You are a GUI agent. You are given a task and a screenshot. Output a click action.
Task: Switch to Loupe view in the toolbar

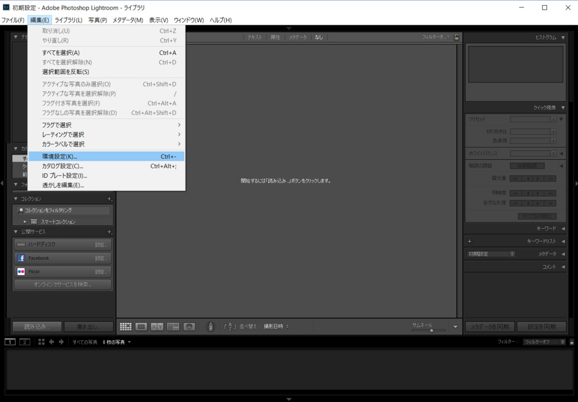coord(141,326)
